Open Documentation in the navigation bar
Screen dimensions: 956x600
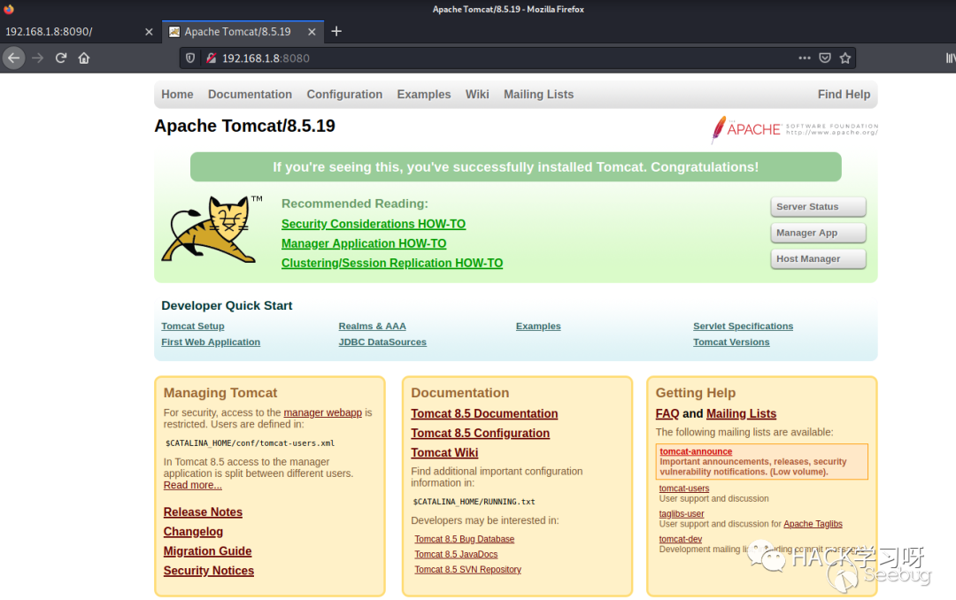(x=250, y=95)
